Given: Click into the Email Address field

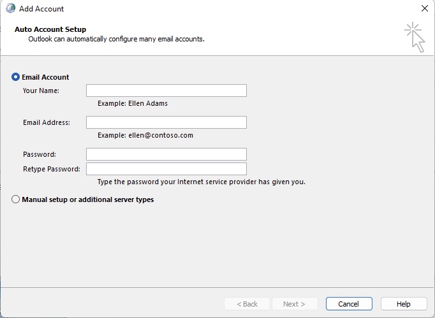Looking at the screenshot, I should click(166, 122).
